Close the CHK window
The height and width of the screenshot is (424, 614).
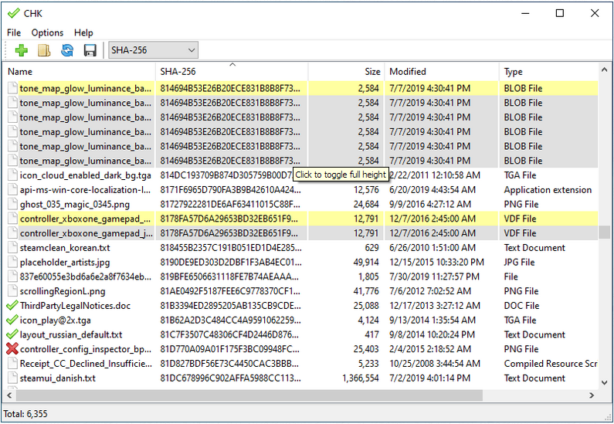(595, 13)
